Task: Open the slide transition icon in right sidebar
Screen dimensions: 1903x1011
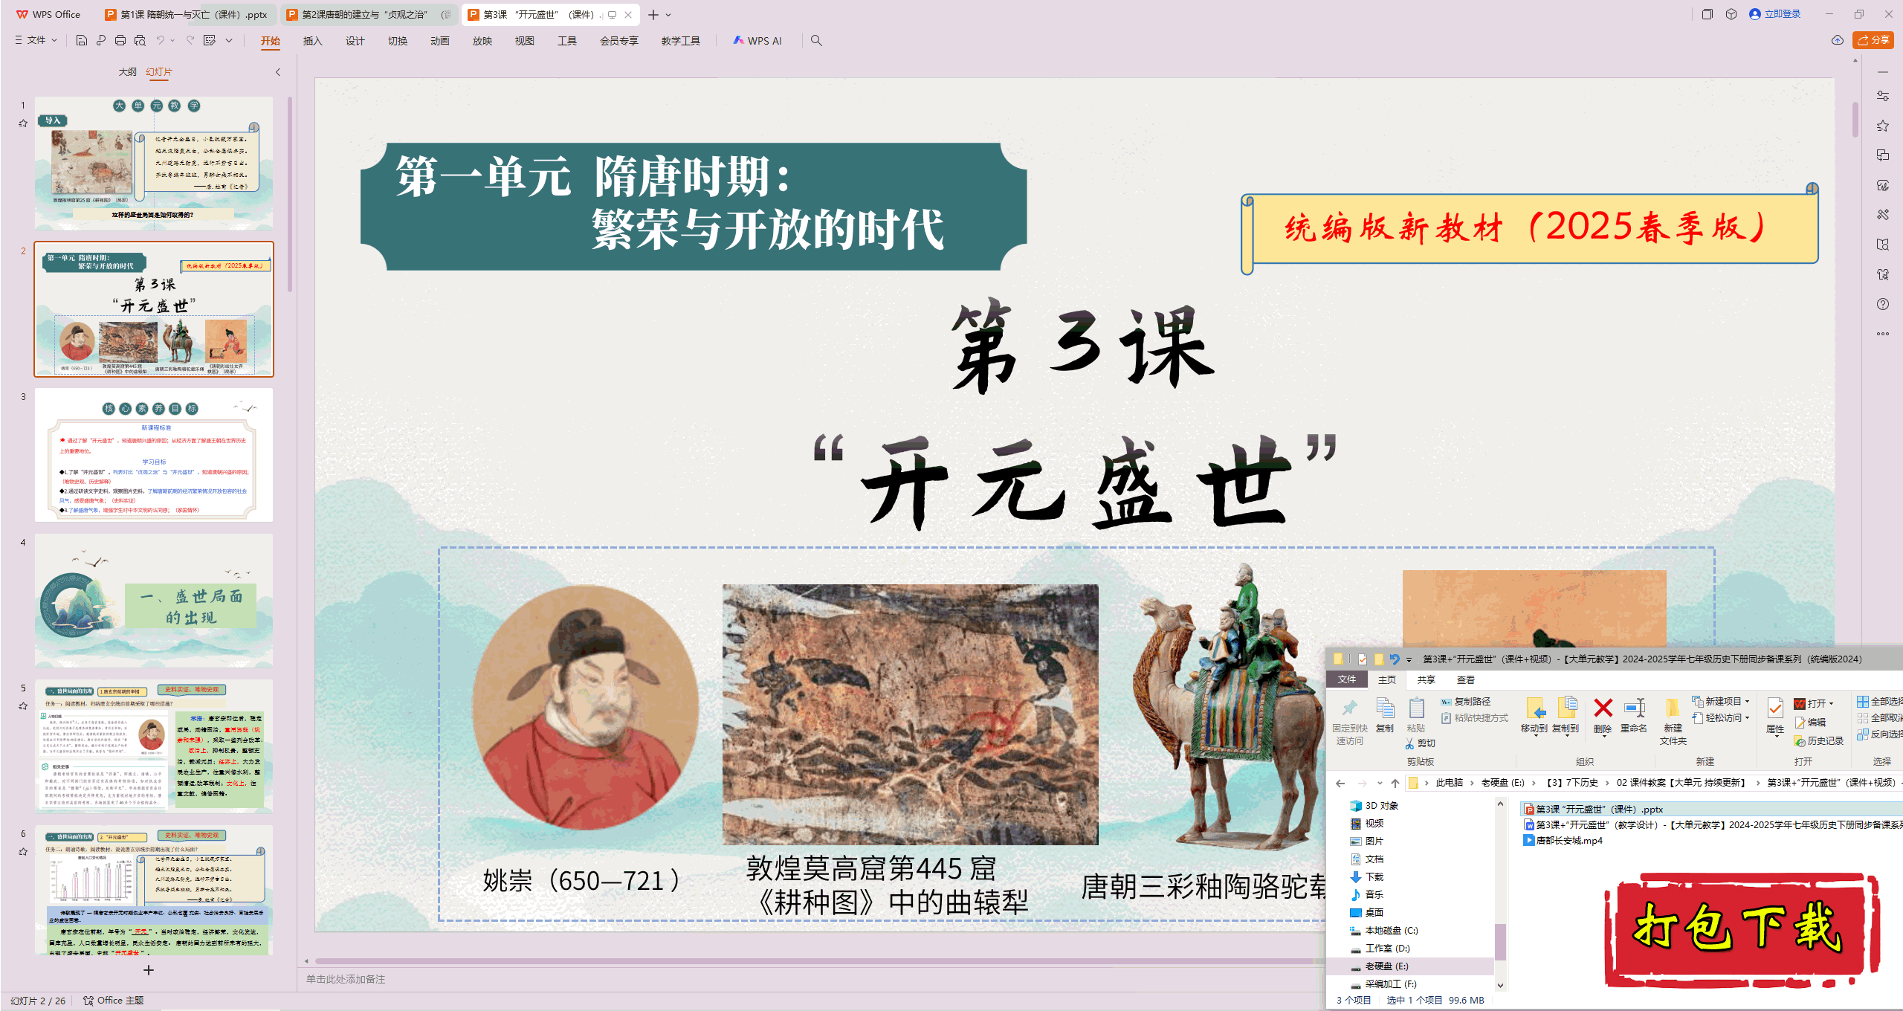Action: pyautogui.click(x=1883, y=155)
